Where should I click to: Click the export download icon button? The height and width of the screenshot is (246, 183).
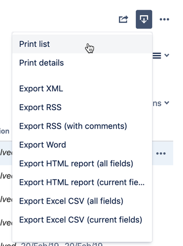[x=144, y=19]
